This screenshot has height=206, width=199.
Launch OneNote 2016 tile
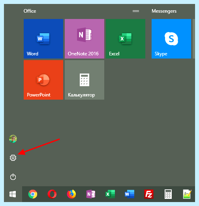84,39
